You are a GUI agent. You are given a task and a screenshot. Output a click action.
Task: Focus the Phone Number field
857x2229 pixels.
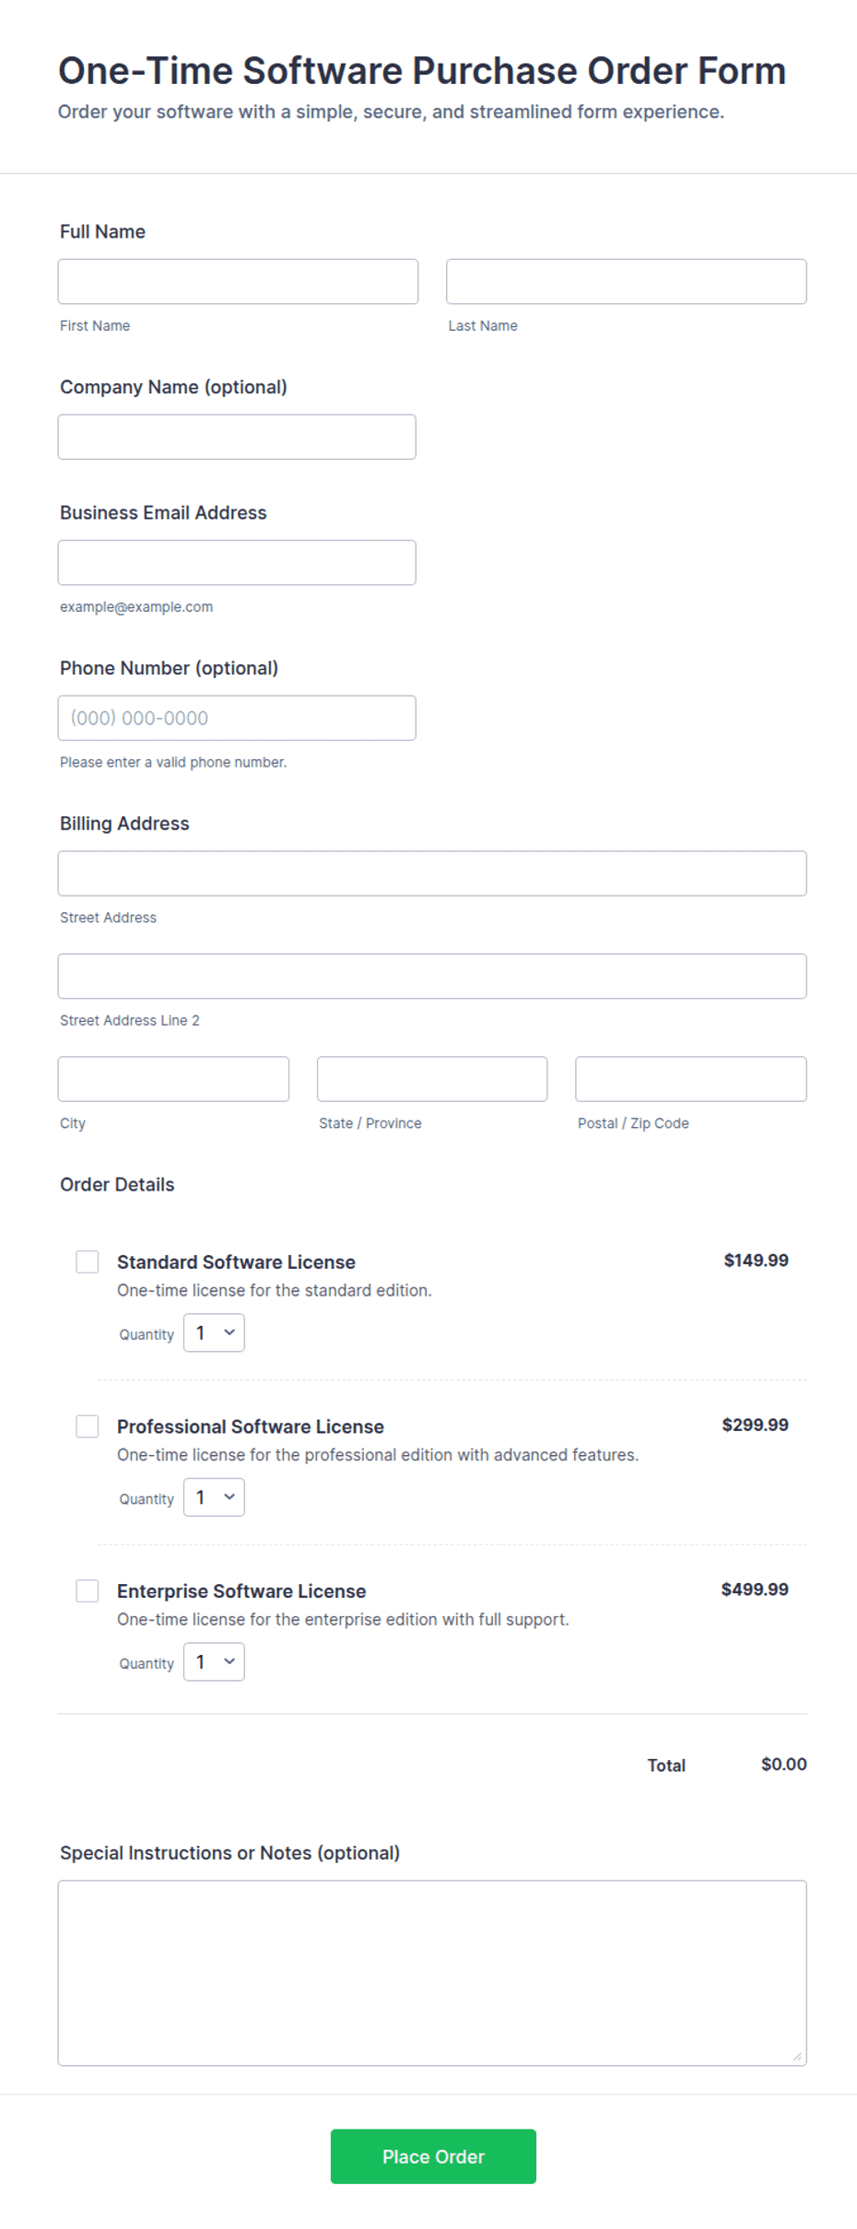pos(237,718)
